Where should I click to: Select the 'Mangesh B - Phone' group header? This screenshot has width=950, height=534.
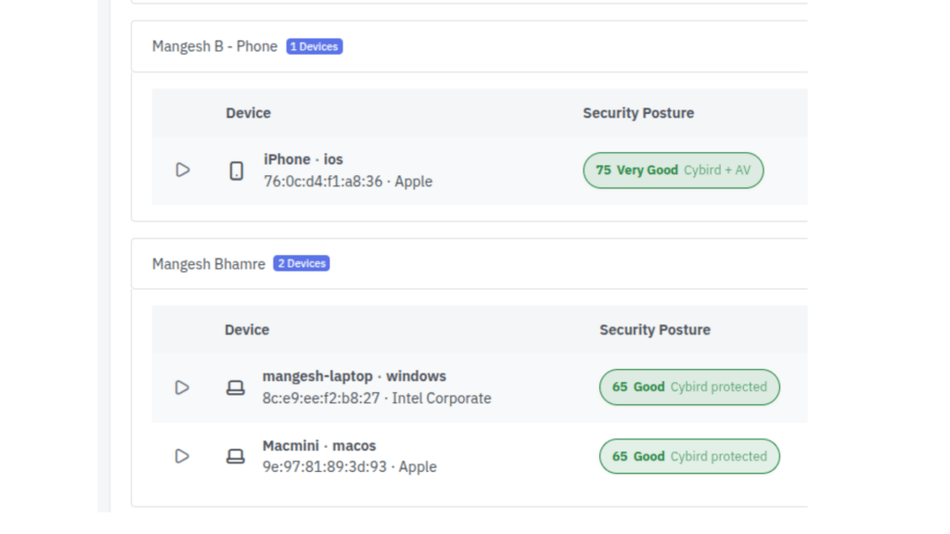[x=214, y=46]
